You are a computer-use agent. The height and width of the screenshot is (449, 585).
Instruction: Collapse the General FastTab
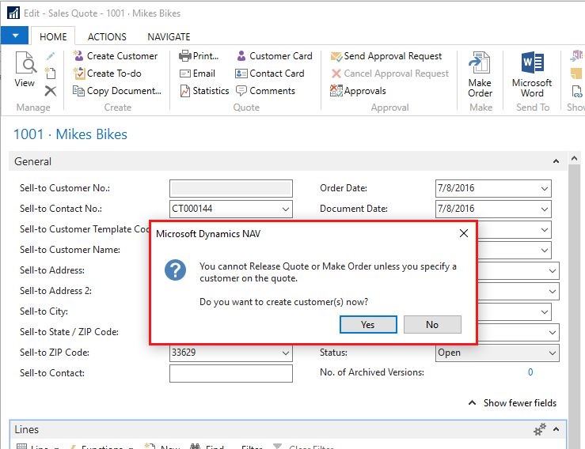(556, 161)
